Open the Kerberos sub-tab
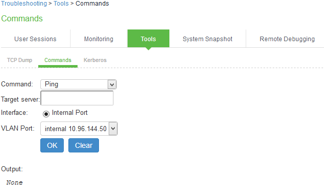The height and width of the screenshot is (186, 324). [x=95, y=60]
